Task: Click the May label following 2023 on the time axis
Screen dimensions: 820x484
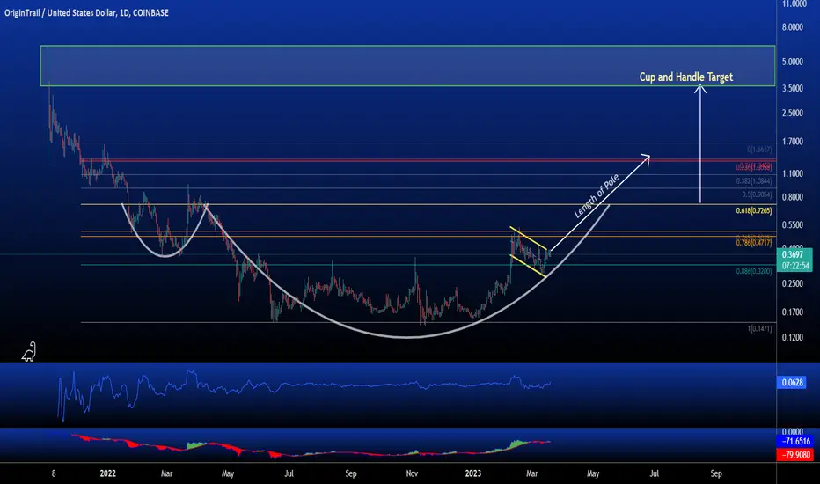Action: click(593, 473)
